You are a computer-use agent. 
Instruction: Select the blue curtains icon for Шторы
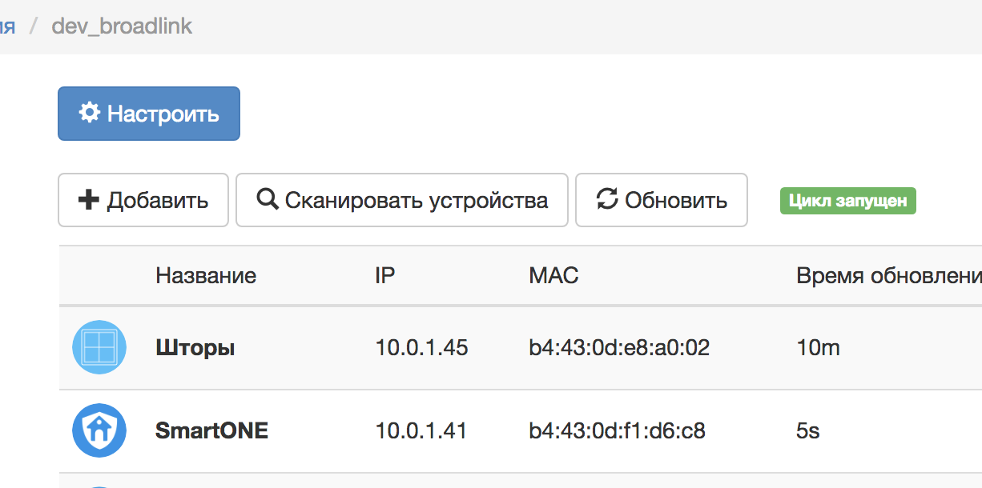pyautogui.click(x=99, y=348)
